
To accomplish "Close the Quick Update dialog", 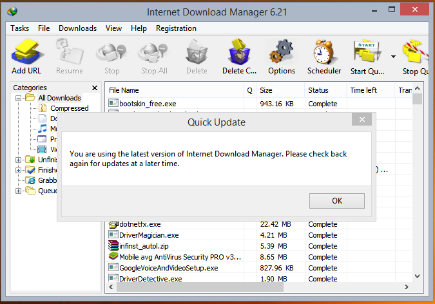I will (x=362, y=120).
